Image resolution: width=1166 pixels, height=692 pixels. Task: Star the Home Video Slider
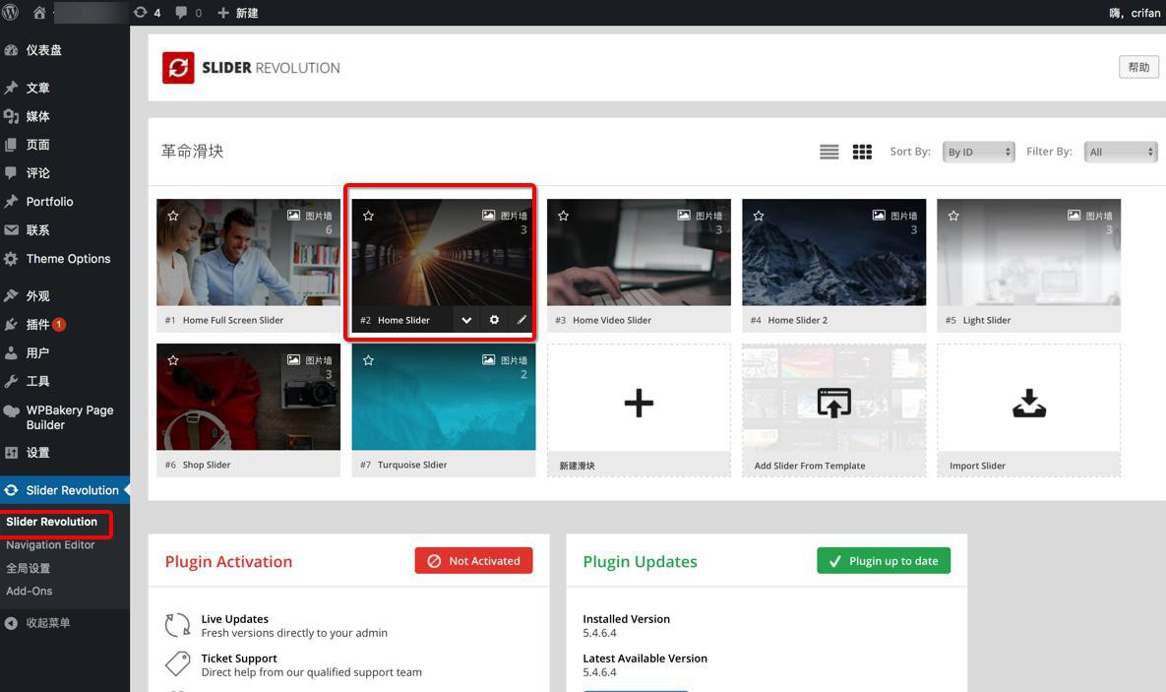coord(563,216)
